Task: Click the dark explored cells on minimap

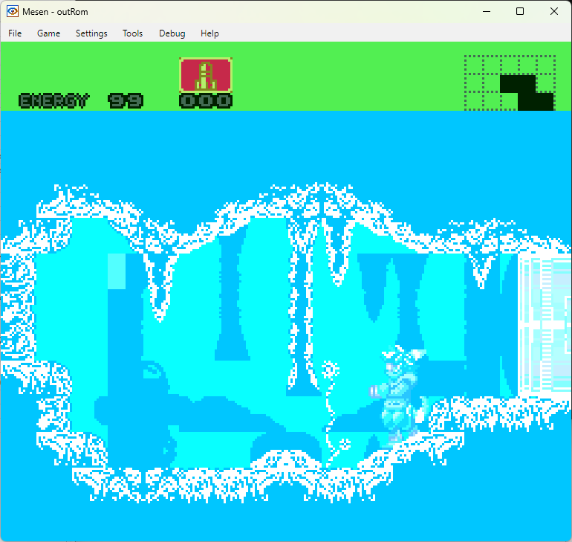Action: coord(526,91)
